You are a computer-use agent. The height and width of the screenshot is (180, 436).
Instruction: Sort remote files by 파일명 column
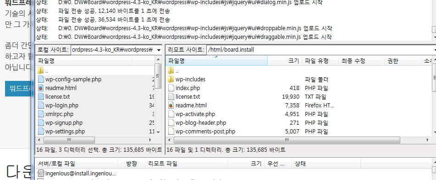216,61
